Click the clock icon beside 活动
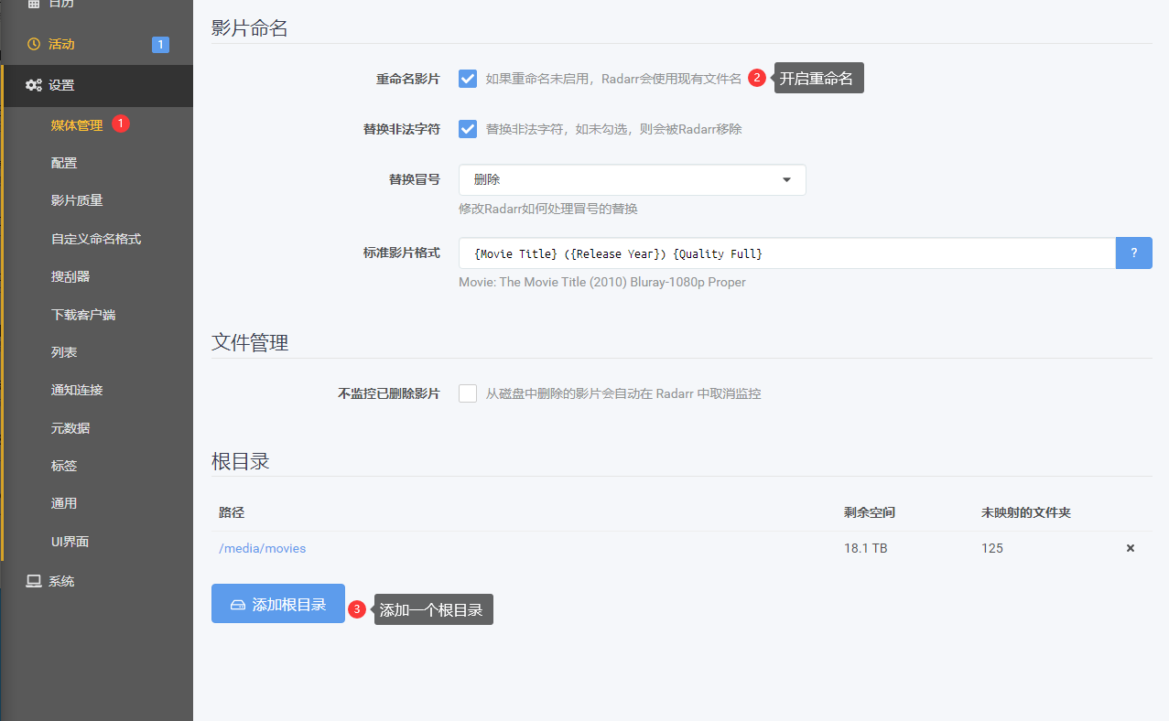 [34, 44]
